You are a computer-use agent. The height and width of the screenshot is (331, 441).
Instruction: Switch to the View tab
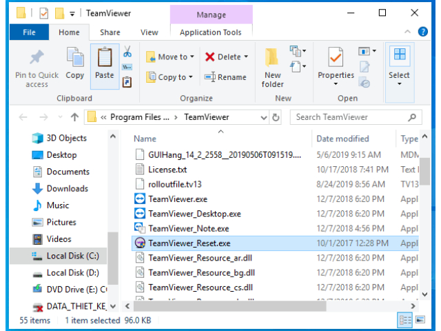point(150,32)
